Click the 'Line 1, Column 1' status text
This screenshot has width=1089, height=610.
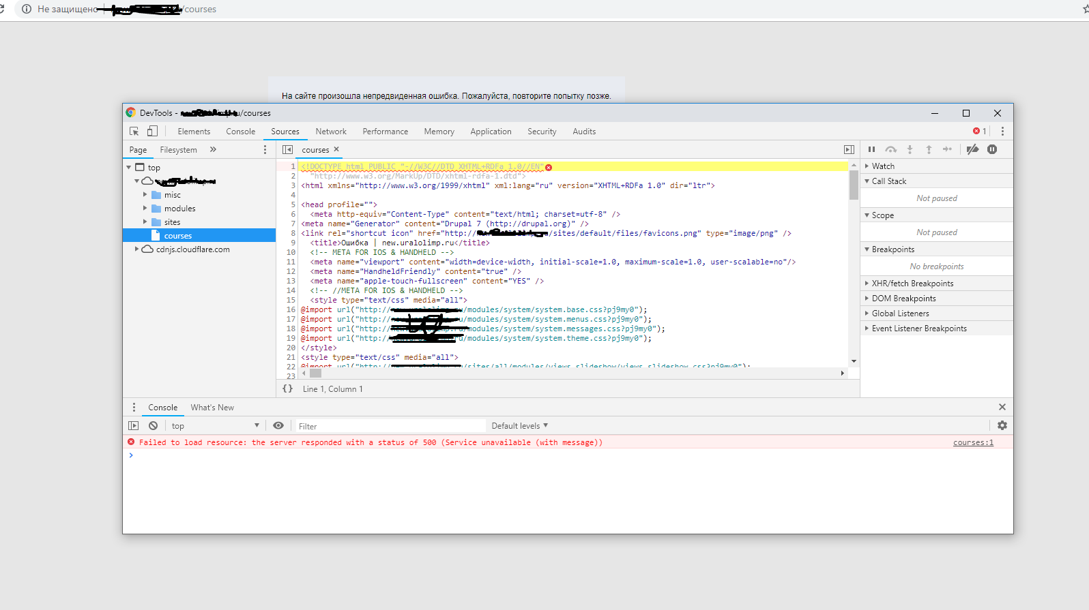pyautogui.click(x=332, y=388)
